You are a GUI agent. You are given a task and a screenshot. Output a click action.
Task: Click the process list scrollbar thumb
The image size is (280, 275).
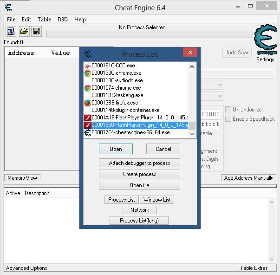tap(192, 126)
